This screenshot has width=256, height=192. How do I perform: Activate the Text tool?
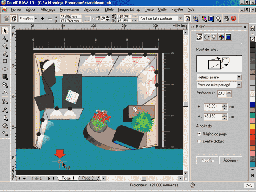[5, 92]
